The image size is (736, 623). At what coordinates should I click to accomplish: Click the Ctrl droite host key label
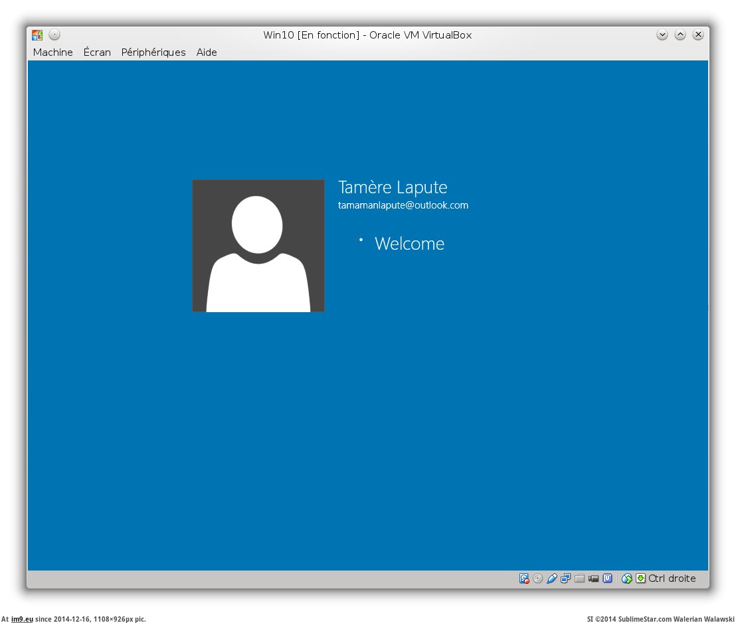click(672, 578)
